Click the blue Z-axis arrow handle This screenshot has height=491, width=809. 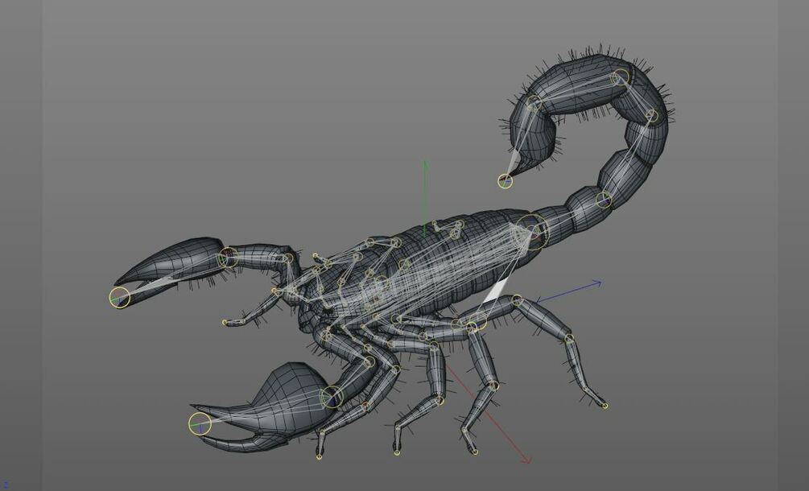click(597, 283)
